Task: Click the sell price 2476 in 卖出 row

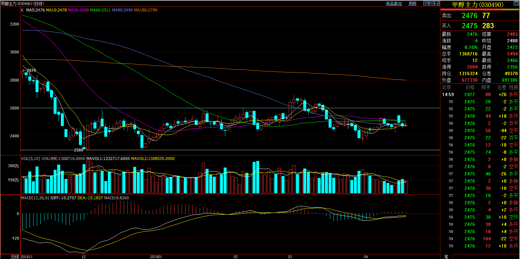Action: coord(470,15)
